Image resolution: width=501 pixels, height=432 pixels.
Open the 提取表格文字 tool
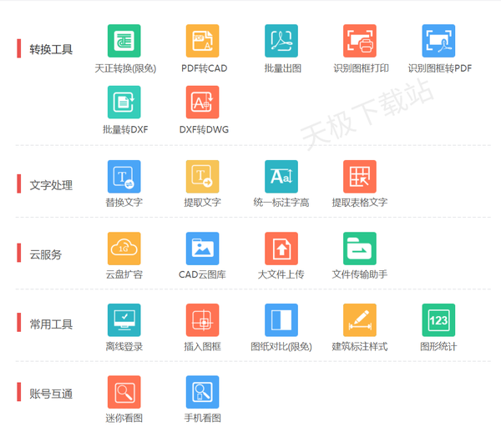click(360, 176)
